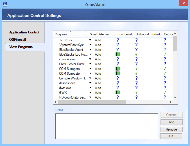Open the Application Control tab

pos(24,32)
